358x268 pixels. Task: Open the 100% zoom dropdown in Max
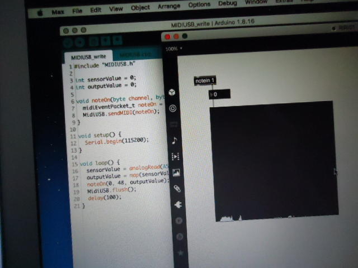pos(174,49)
